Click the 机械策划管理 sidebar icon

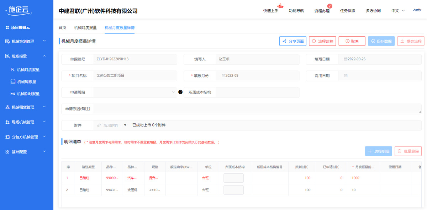[x=7, y=41]
